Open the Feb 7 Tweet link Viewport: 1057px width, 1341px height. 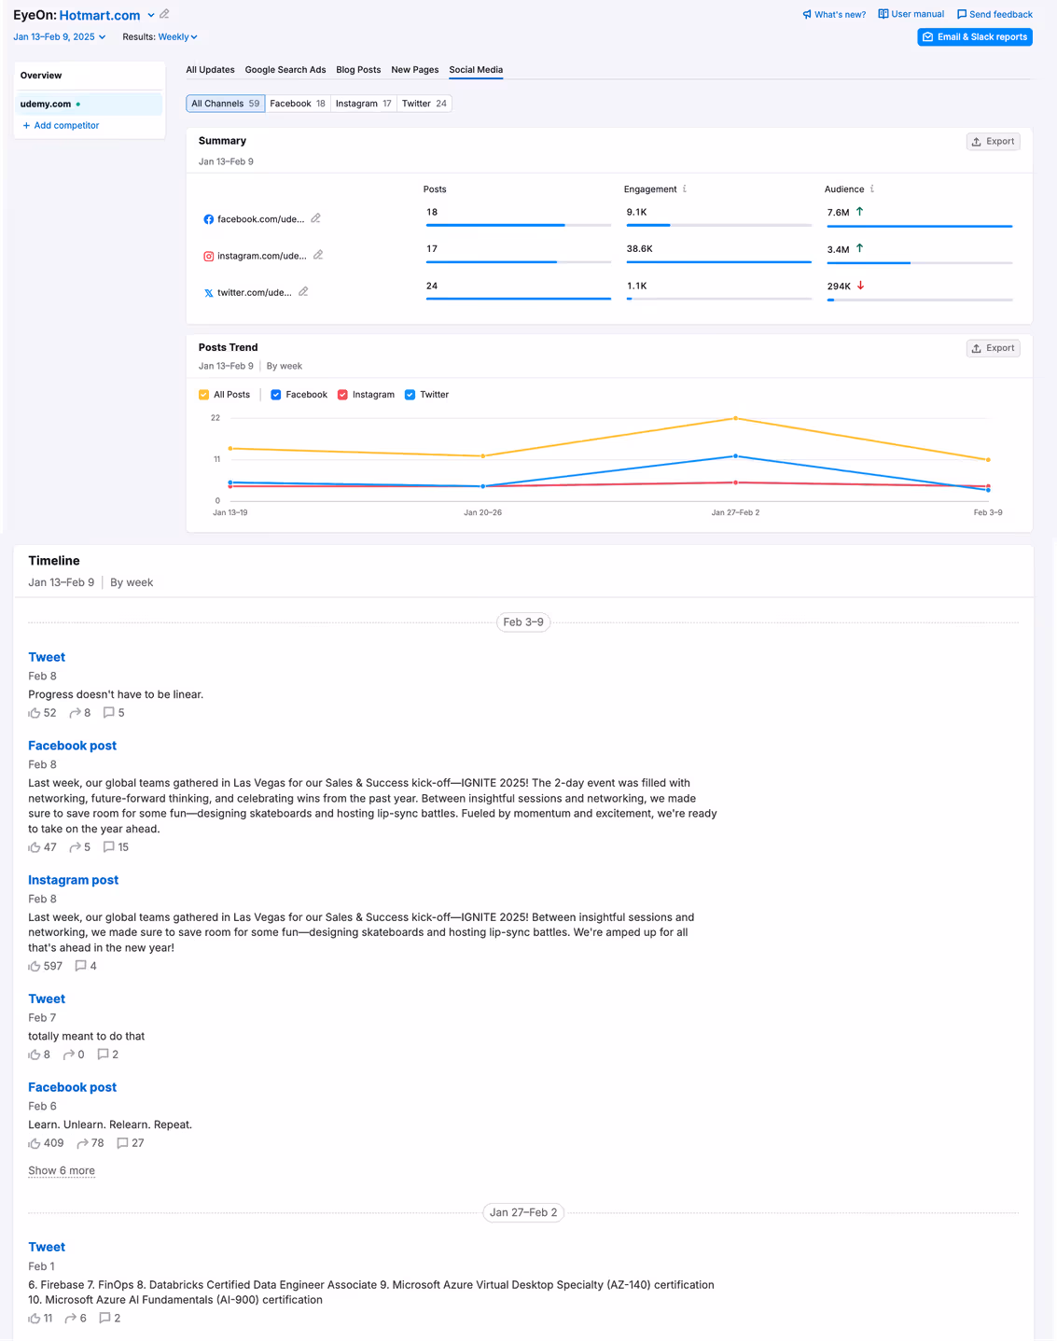[x=47, y=999]
